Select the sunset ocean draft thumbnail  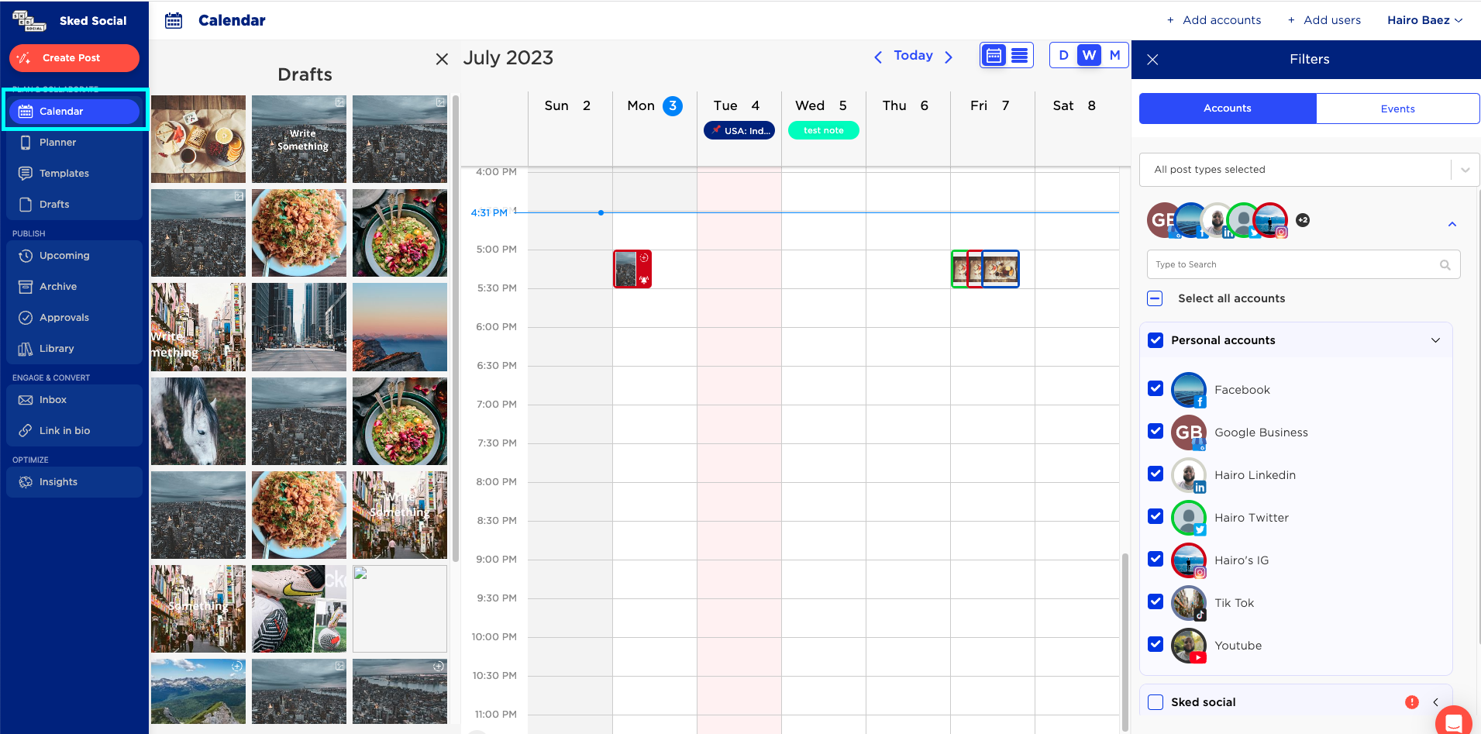(400, 327)
